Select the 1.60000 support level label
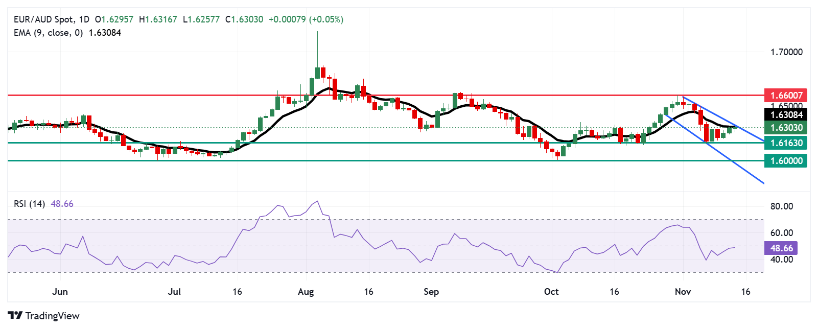 click(x=786, y=161)
